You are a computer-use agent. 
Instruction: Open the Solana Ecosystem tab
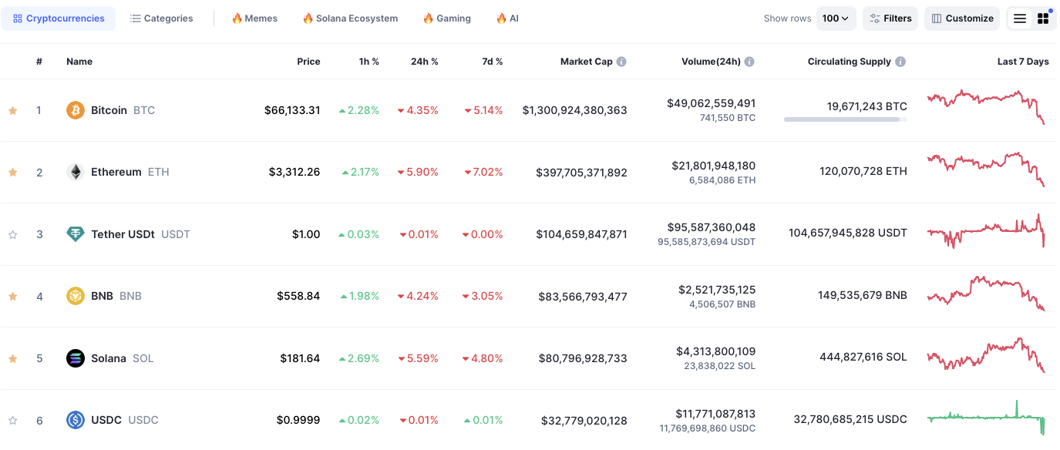tap(350, 18)
